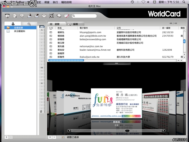
Task: Click the export folder icon with outgoing arrow
Action: coord(37,16)
